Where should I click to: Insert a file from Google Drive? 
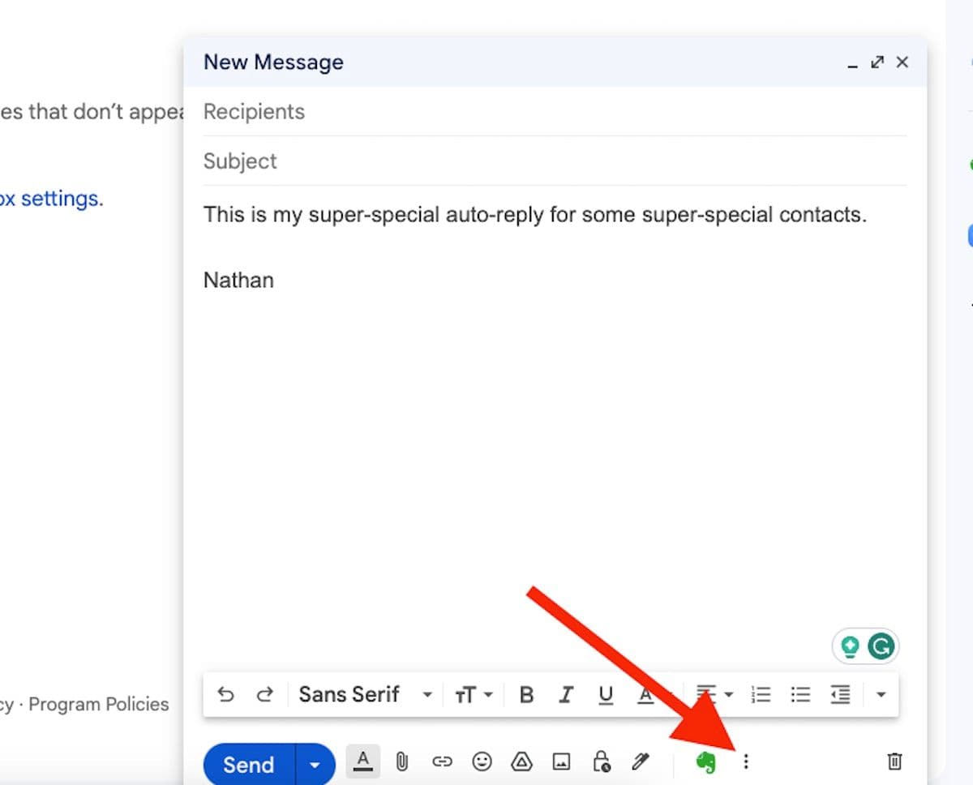click(x=522, y=761)
